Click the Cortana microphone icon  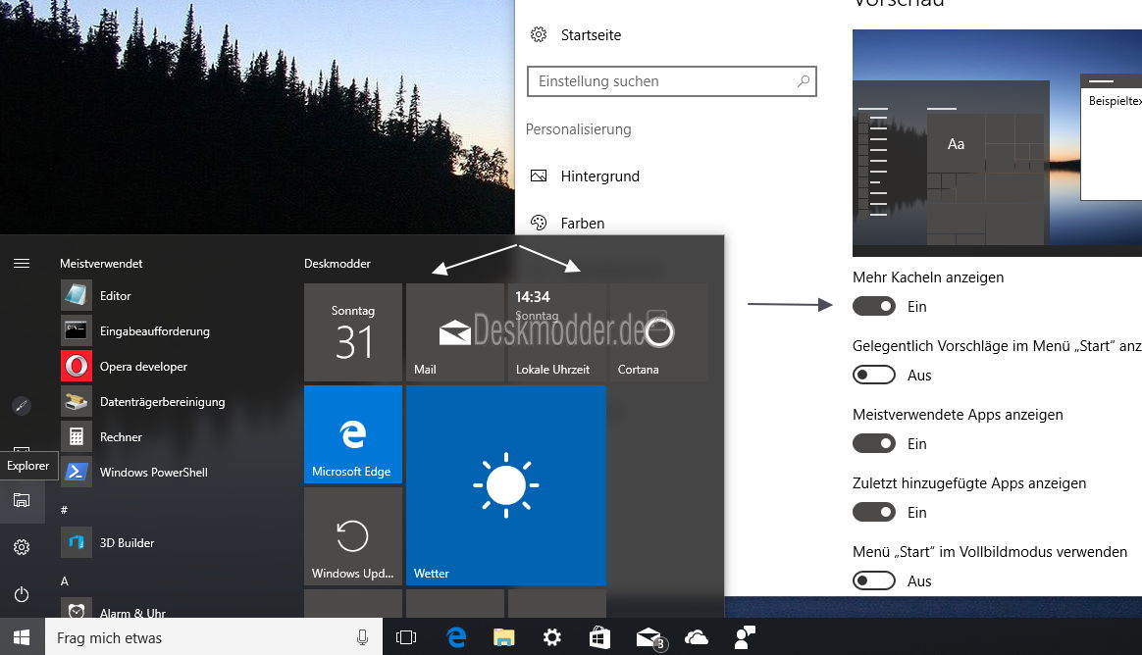(x=362, y=637)
